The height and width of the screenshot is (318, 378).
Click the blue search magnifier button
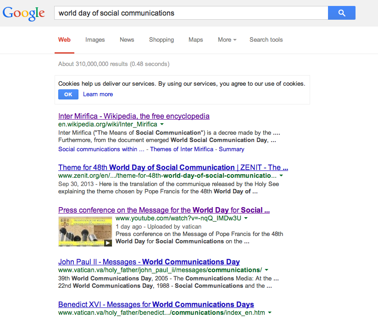(341, 13)
